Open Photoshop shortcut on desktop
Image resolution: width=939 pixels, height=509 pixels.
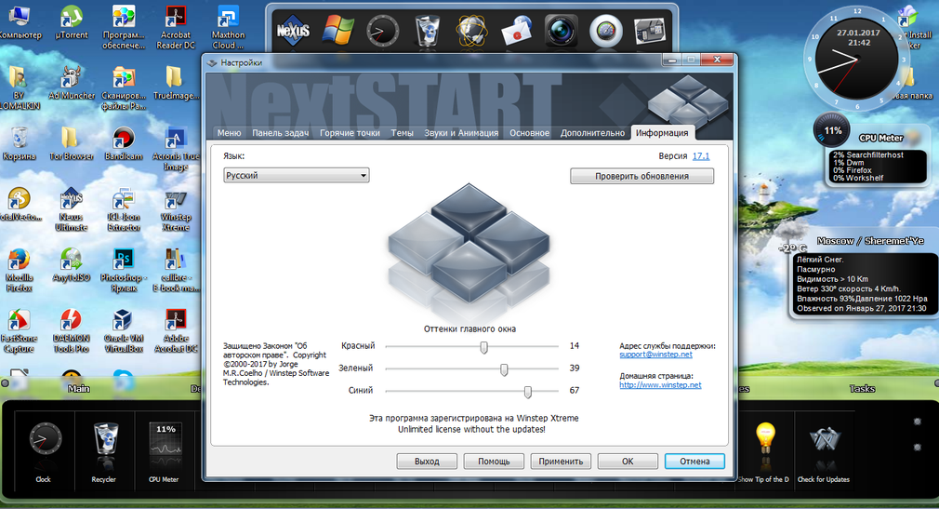click(124, 271)
